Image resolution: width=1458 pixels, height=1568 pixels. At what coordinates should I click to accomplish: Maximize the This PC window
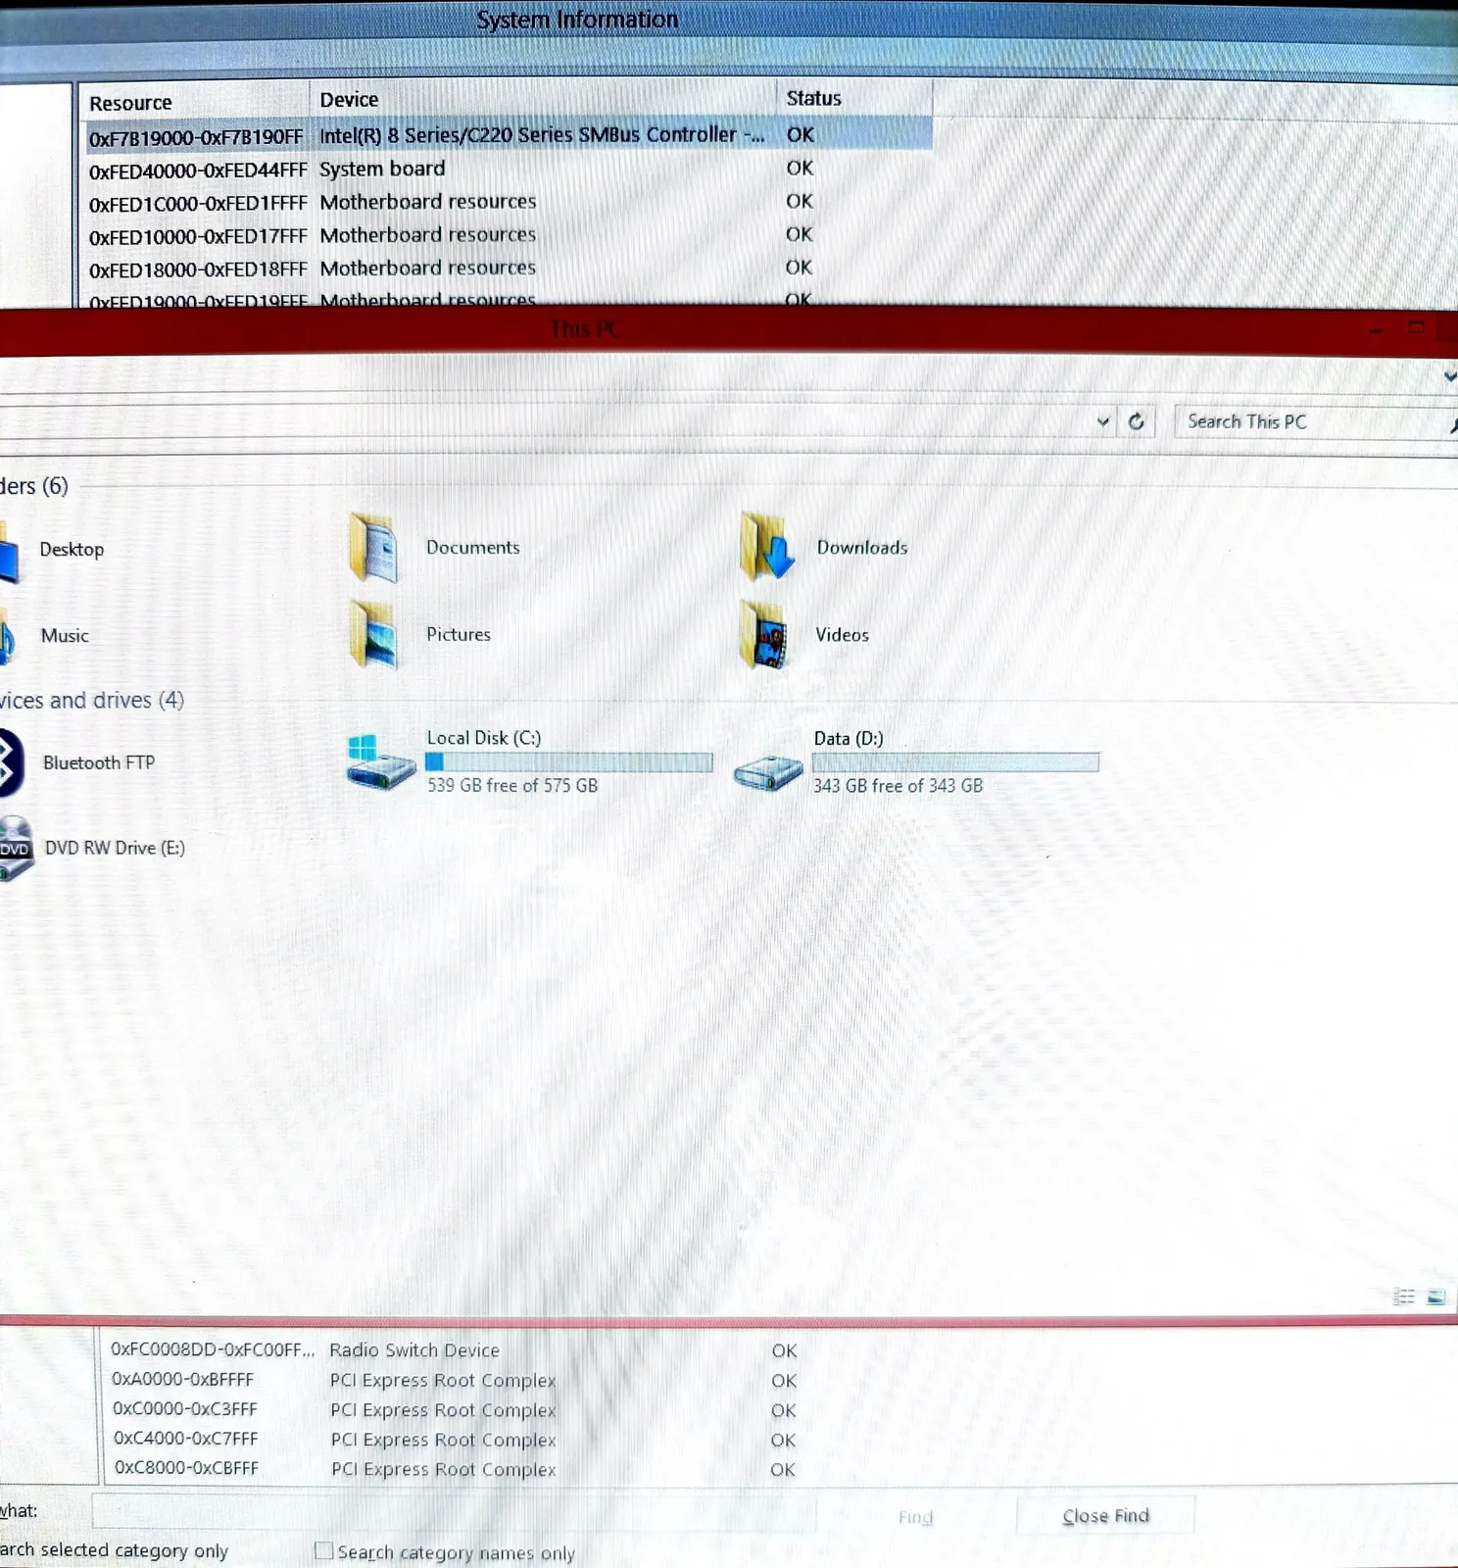[x=1416, y=327]
